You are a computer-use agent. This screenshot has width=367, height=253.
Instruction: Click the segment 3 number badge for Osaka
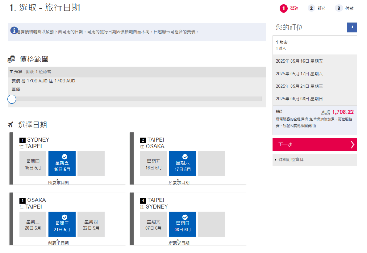(x=22, y=201)
